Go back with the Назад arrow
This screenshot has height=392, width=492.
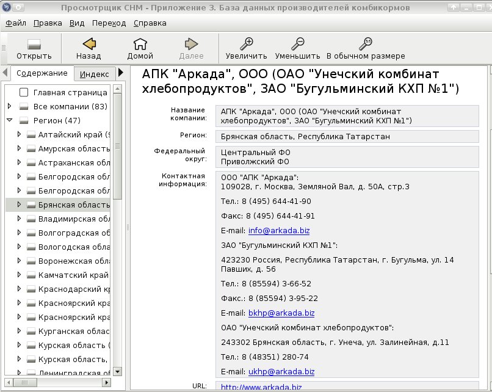tap(89, 44)
